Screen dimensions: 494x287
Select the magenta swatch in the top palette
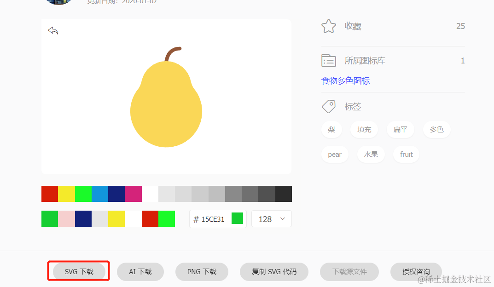(x=133, y=194)
